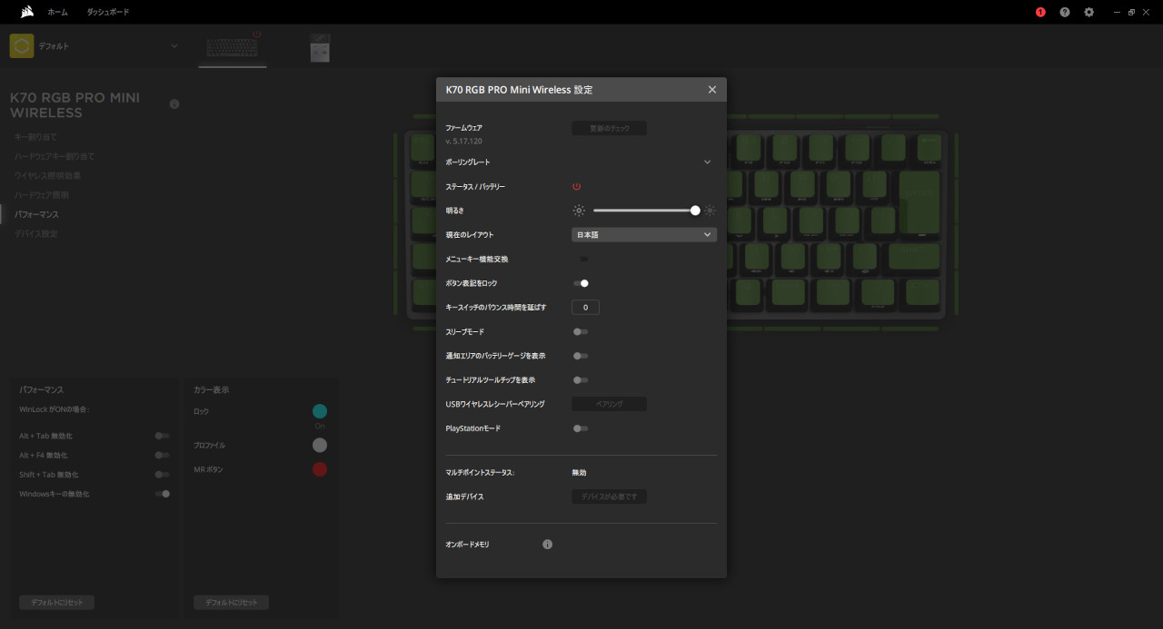
Task: Click the yellow デフォルト profile icon
Action: (22, 45)
